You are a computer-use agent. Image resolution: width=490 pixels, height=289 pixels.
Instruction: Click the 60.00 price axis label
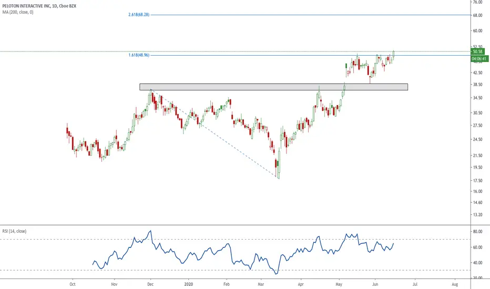pos(477,30)
